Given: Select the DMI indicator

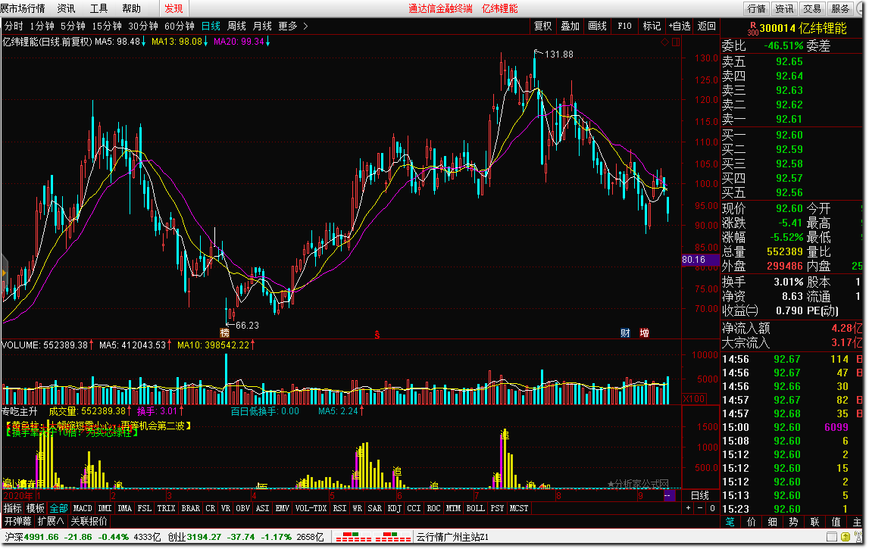Looking at the screenshot, I should point(105,508).
